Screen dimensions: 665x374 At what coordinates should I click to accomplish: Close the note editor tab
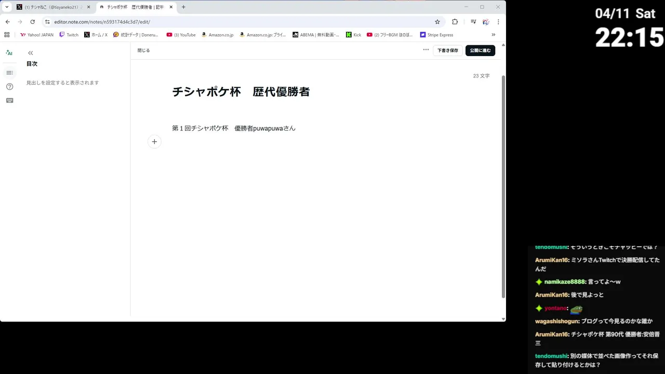tap(171, 7)
